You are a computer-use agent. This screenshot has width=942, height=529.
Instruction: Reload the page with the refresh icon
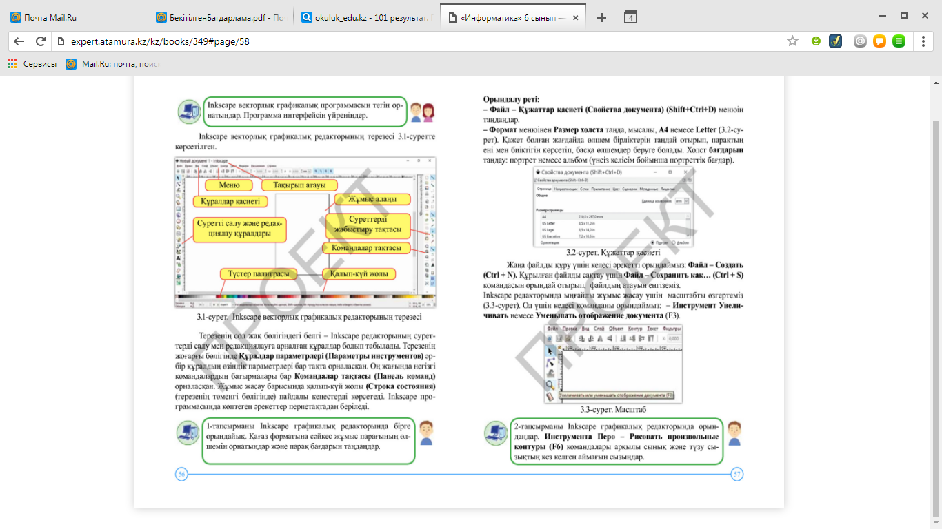pos(41,41)
